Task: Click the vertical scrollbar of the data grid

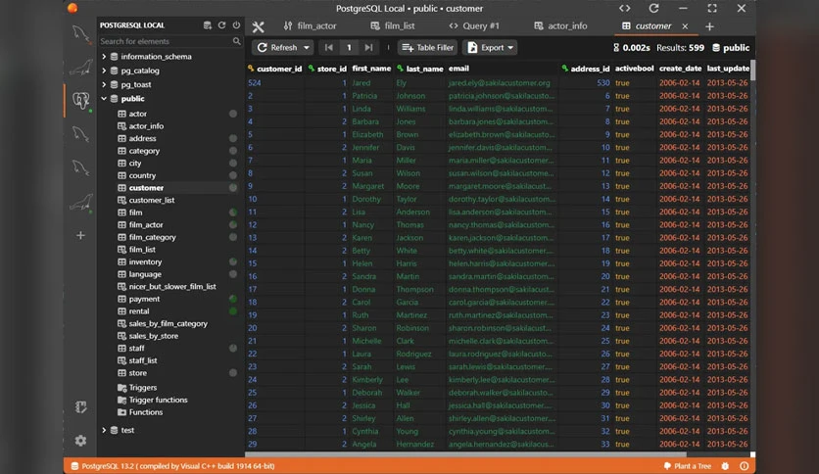Action: point(752,71)
